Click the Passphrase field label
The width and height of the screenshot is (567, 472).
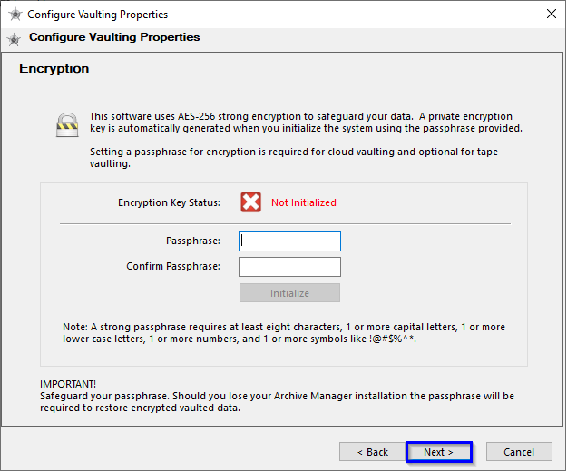tap(193, 241)
